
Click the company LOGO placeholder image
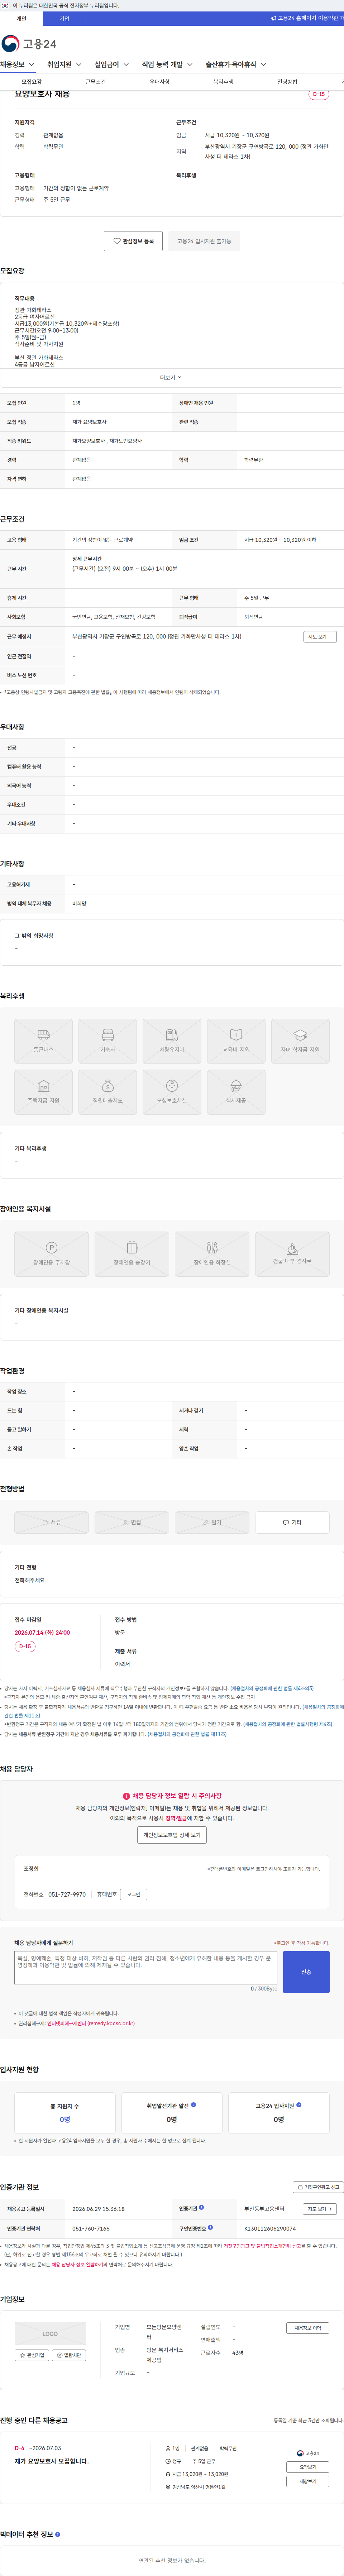(x=50, y=2334)
